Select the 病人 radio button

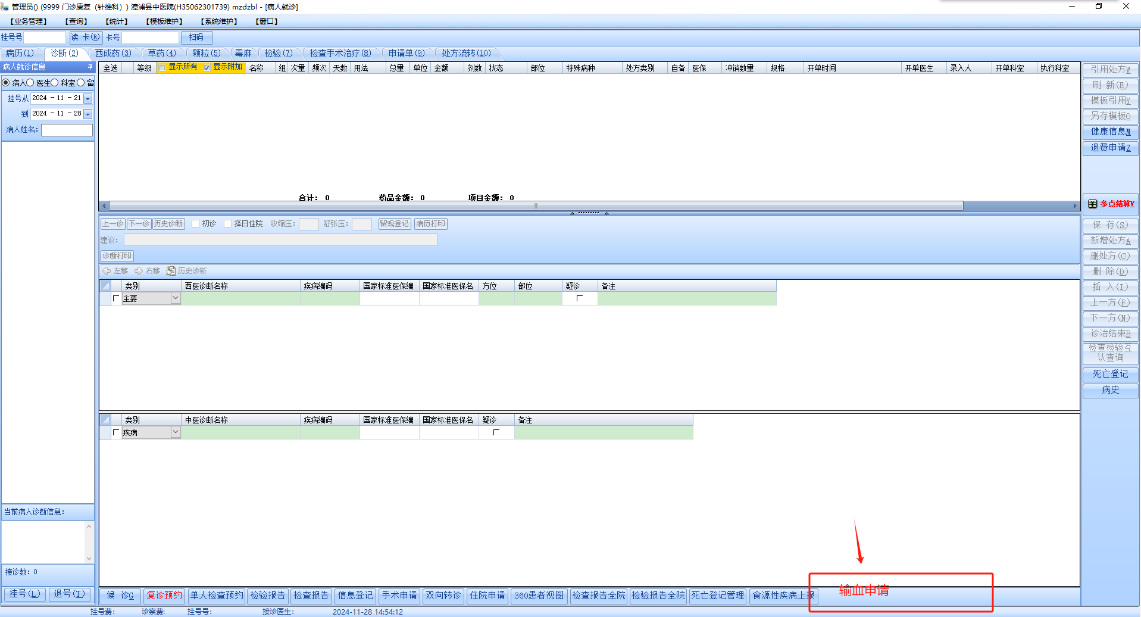6,83
